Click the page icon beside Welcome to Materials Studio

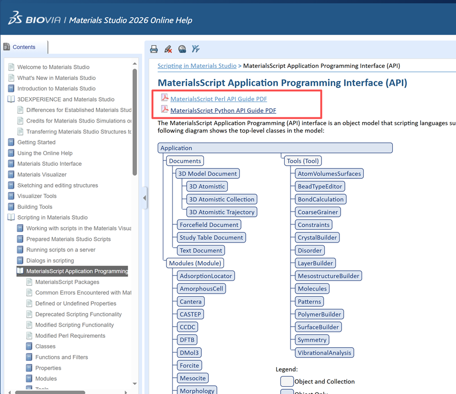pyautogui.click(x=11, y=67)
